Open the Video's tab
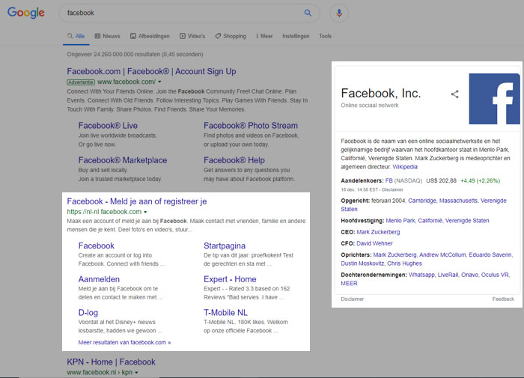The image size is (524, 378). click(192, 36)
